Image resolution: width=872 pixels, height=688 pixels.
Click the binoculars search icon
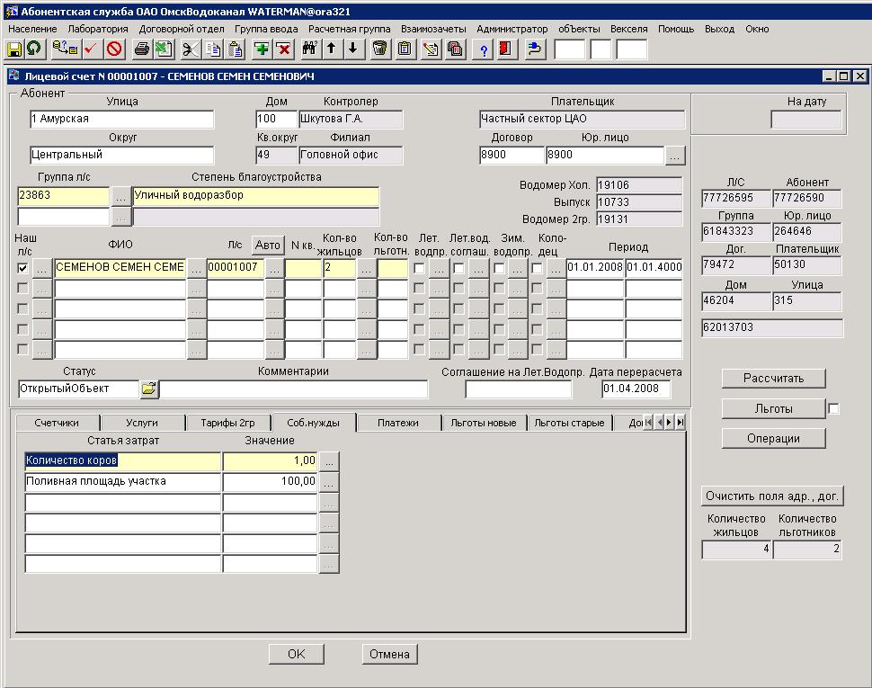click(x=309, y=49)
